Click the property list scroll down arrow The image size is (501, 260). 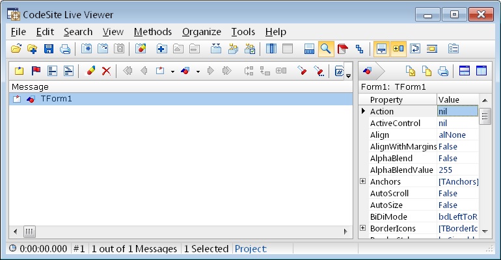[485, 231]
